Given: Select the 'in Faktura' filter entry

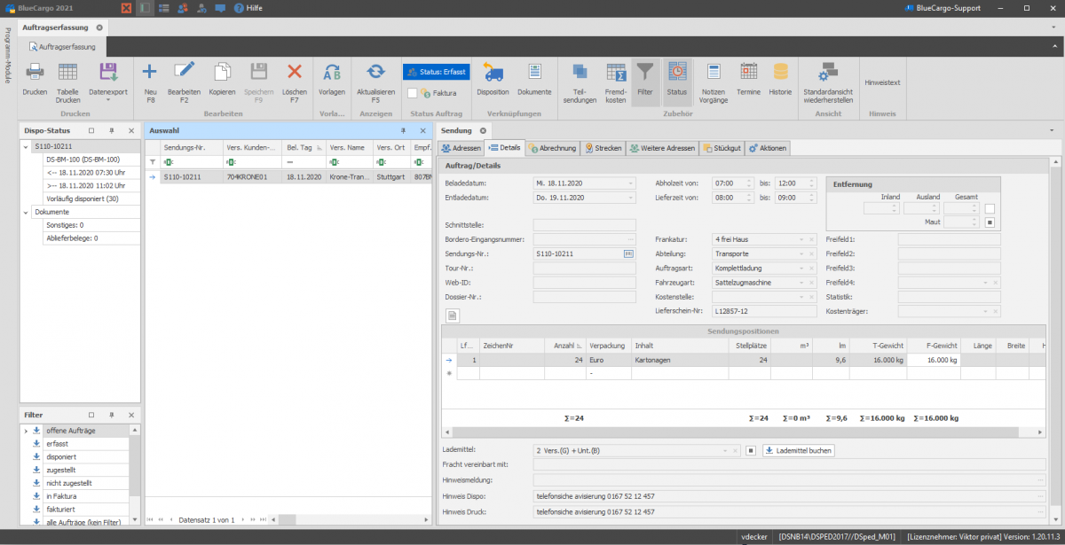Looking at the screenshot, I should tap(60, 496).
